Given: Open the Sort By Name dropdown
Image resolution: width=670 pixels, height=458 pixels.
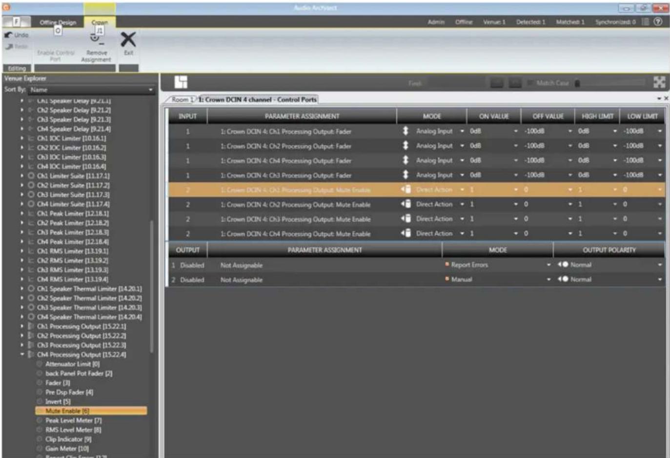Looking at the screenshot, I should pos(91,90).
